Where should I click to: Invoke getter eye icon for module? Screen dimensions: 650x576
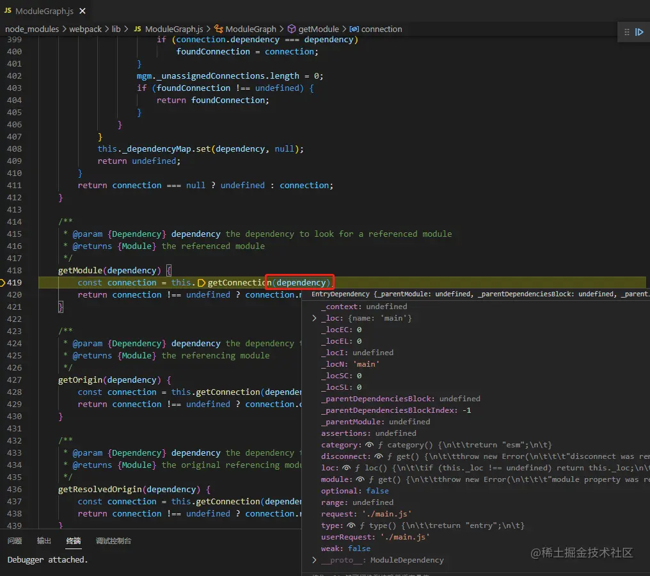[x=360, y=479]
